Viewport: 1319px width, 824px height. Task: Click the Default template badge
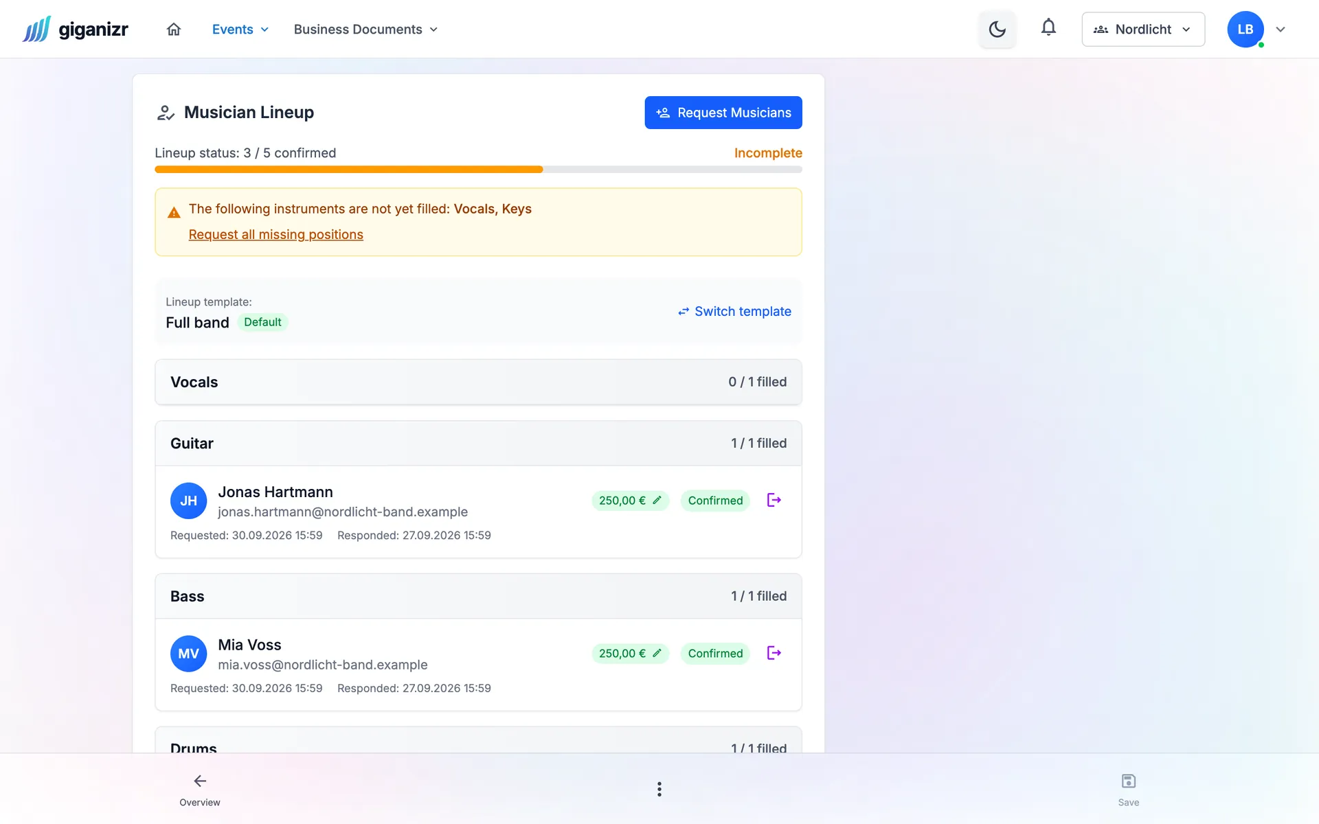click(262, 322)
